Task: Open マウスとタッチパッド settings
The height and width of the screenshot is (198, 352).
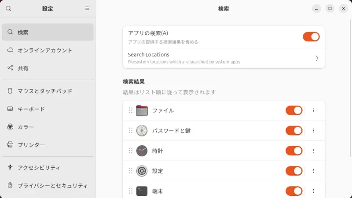Action: click(48, 91)
